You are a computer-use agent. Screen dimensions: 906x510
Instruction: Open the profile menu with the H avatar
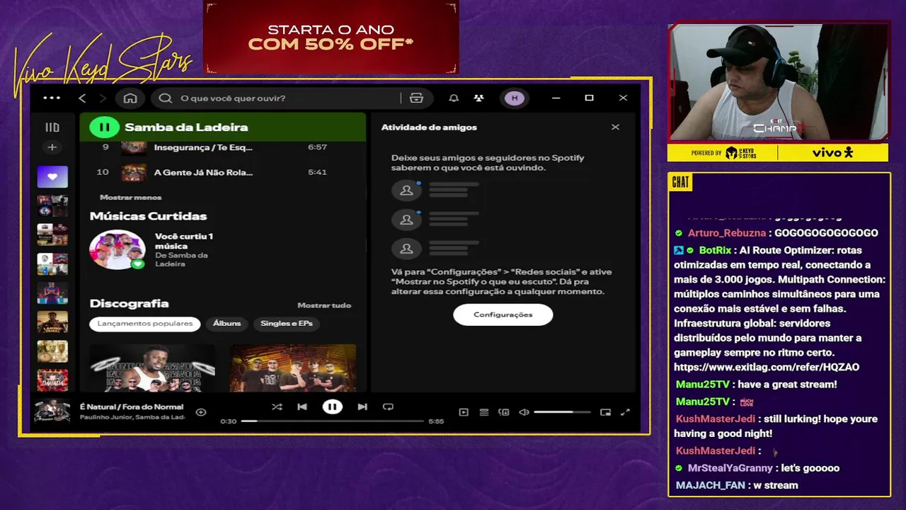(515, 98)
